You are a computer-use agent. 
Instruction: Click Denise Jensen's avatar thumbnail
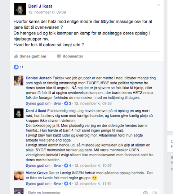pos(19,80)
